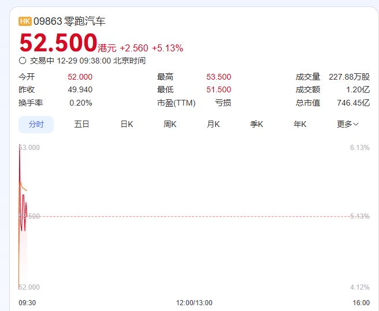Click the 交易中 status text
Viewport: 379px width, 311px height.
(x=42, y=61)
